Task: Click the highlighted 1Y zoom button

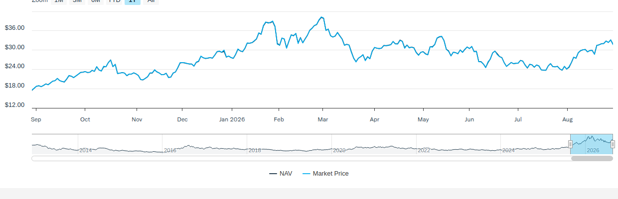Action: coord(133,1)
